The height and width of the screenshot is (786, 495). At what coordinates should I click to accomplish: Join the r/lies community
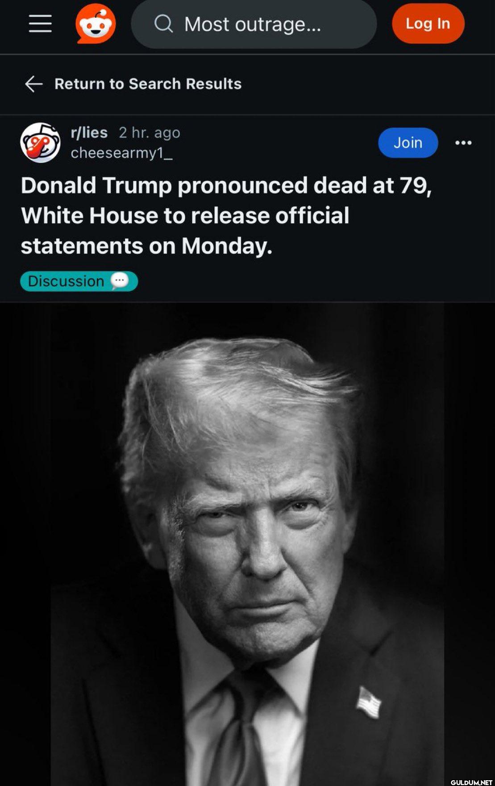point(408,142)
